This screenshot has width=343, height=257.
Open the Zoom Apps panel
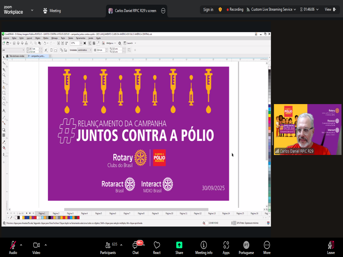pos(226,247)
